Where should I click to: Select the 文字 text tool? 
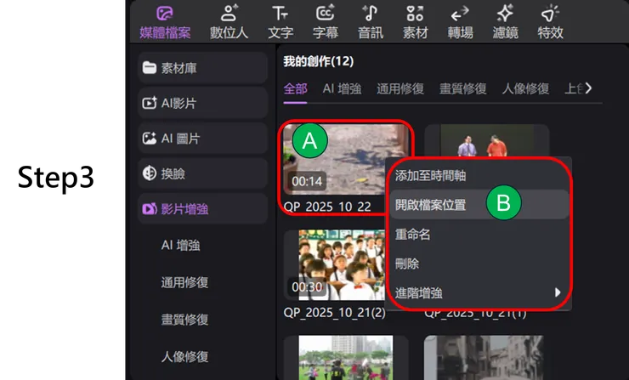tap(280, 22)
